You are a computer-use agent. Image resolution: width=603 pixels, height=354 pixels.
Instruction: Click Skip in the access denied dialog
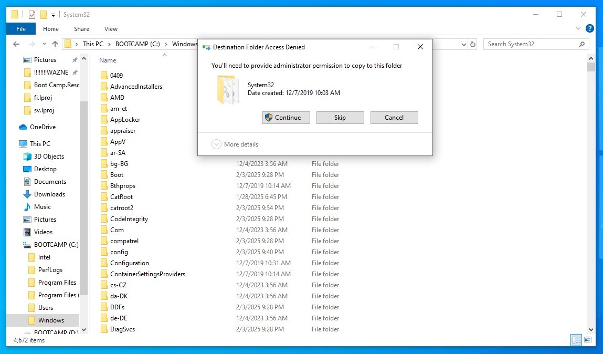pos(340,118)
